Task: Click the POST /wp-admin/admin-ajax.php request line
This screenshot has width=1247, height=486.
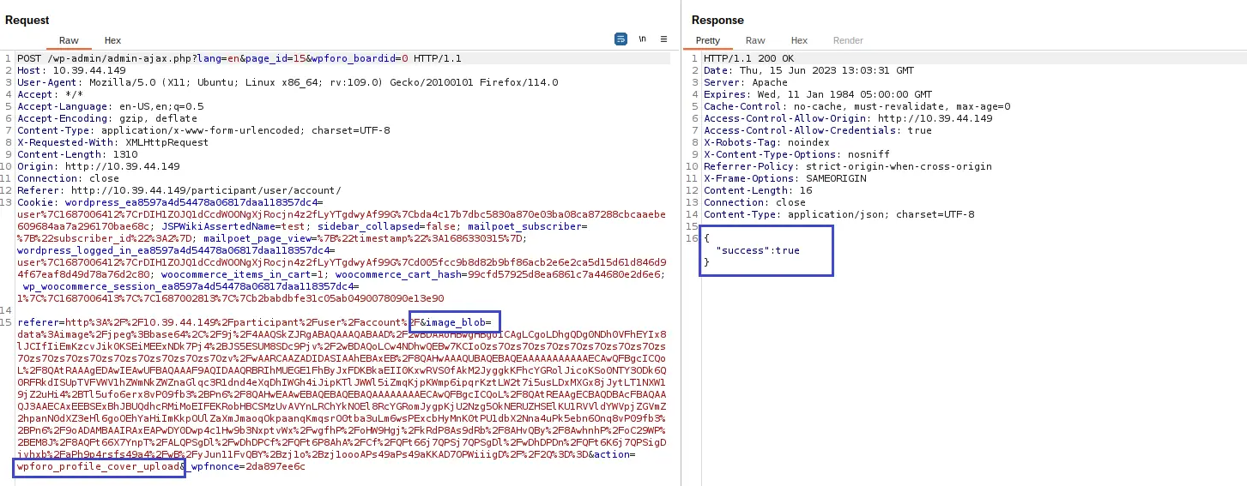Action: click(x=239, y=58)
